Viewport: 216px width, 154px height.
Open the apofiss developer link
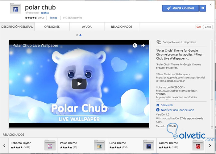tap(45, 13)
